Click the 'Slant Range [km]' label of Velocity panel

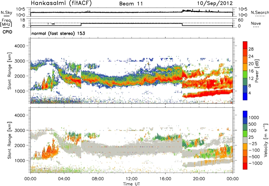[x=9, y=140]
